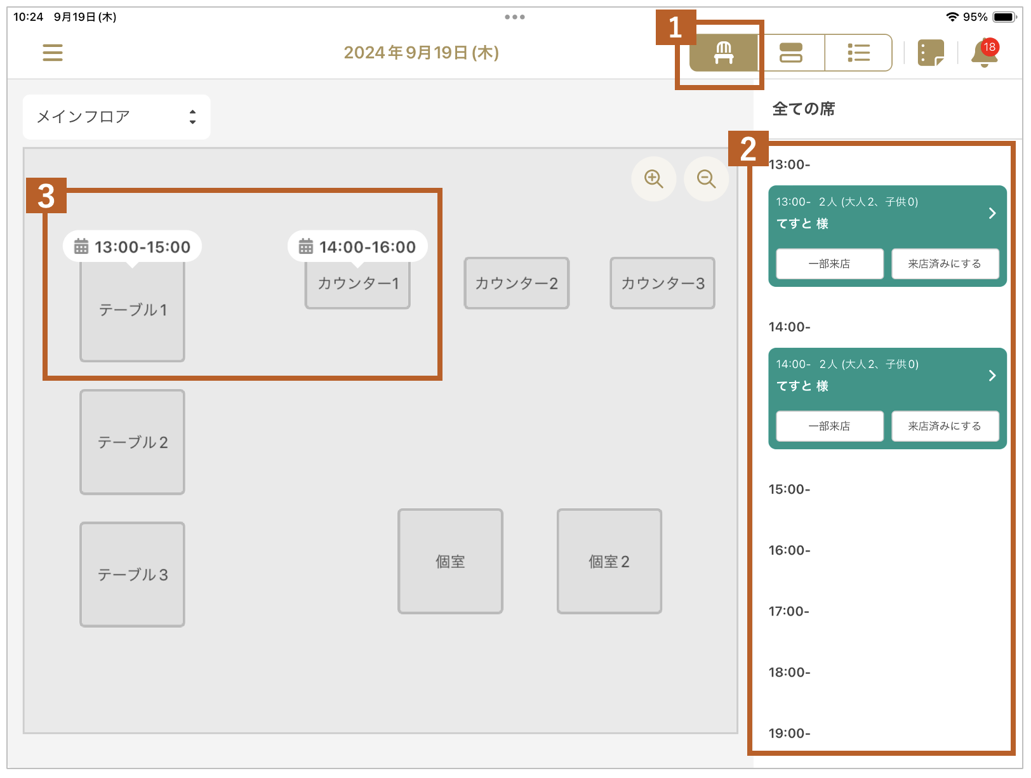Switch to the timeline card view
Viewport: 1031px width, 778px height.
pyautogui.click(x=791, y=53)
